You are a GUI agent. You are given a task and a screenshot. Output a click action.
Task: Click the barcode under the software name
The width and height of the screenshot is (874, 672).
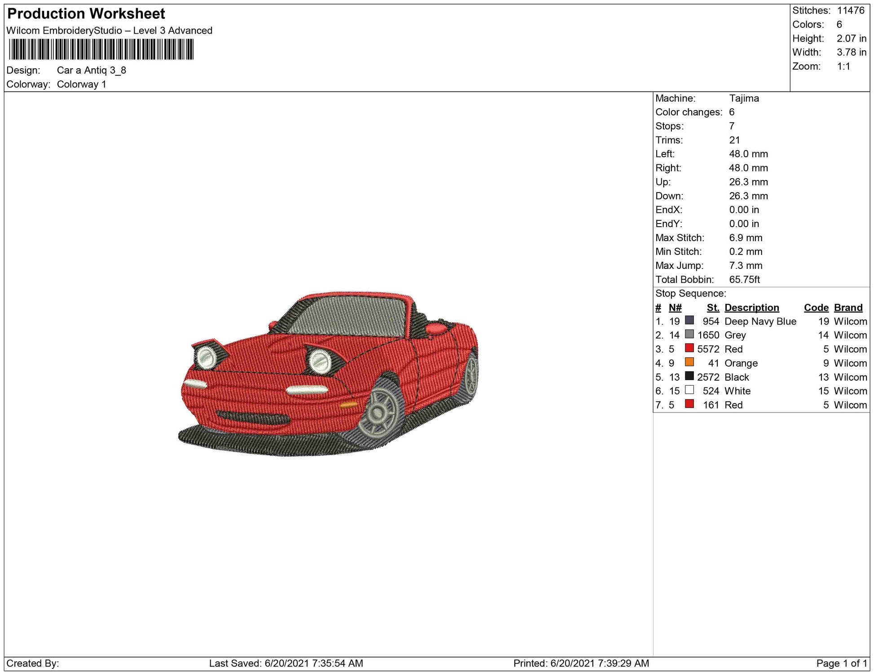coord(101,49)
